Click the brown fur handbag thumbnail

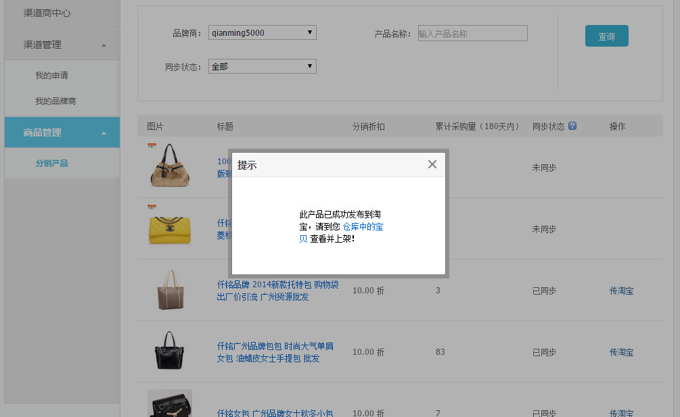170,166
